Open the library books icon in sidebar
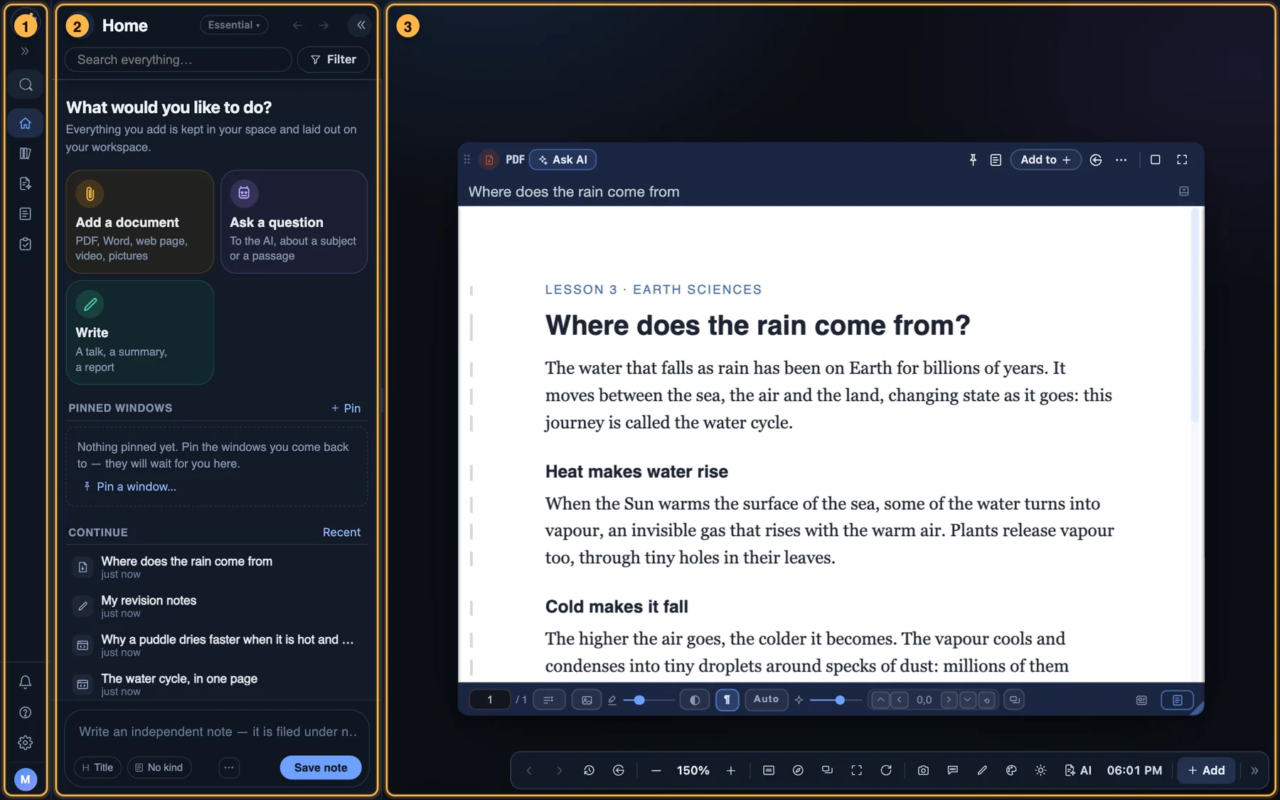Screen dimensions: 1280x800 (x=26, y=154)
